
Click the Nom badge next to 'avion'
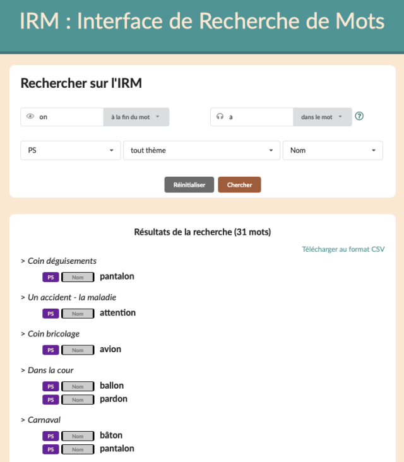pyautogui.click(x=78, y=350)
